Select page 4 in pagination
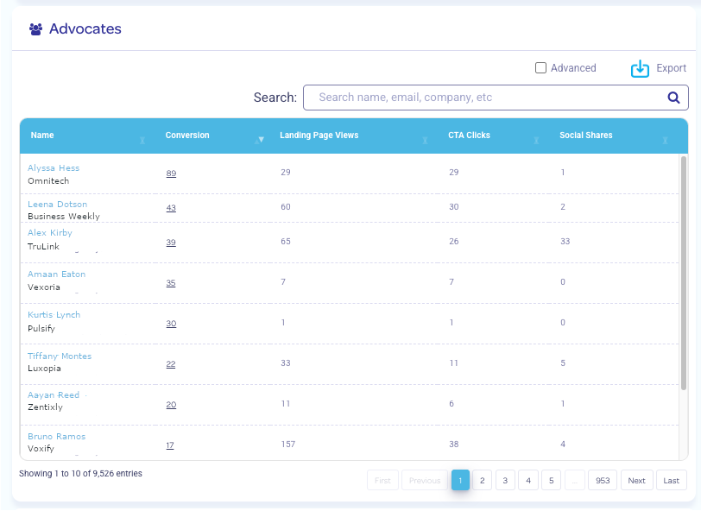 528,481
